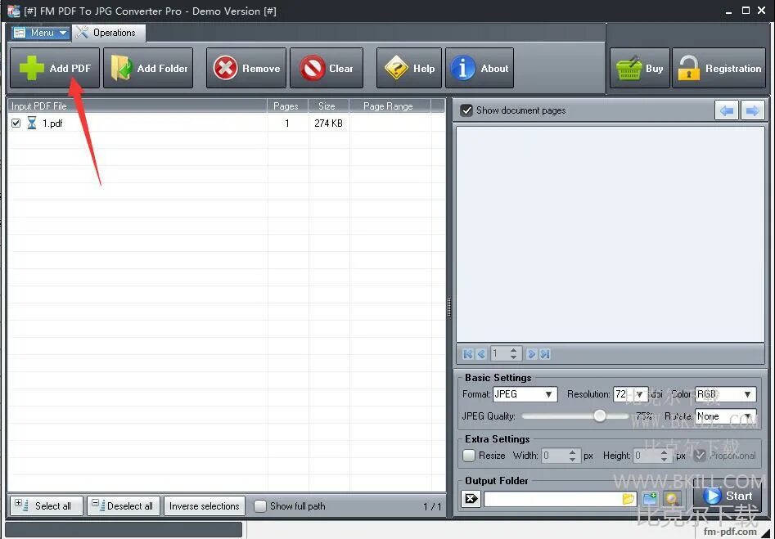The height and width of the screenshot is (539, 775).
Task: Select the 1.pdf file name
Action: coord(52,123)
